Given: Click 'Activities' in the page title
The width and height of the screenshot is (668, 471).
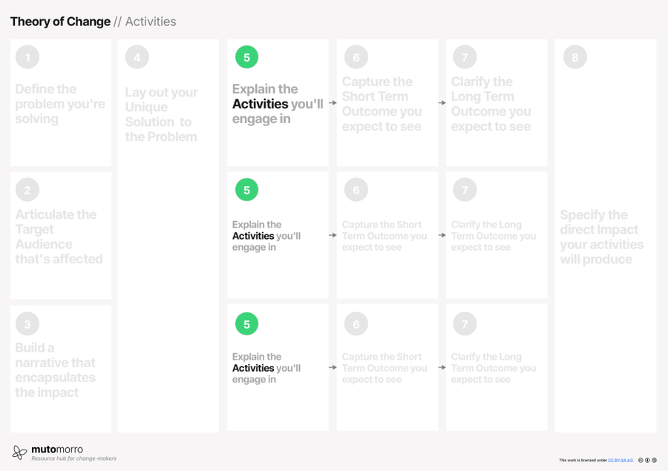Looking at the screenshot, I should click(151, 22).
